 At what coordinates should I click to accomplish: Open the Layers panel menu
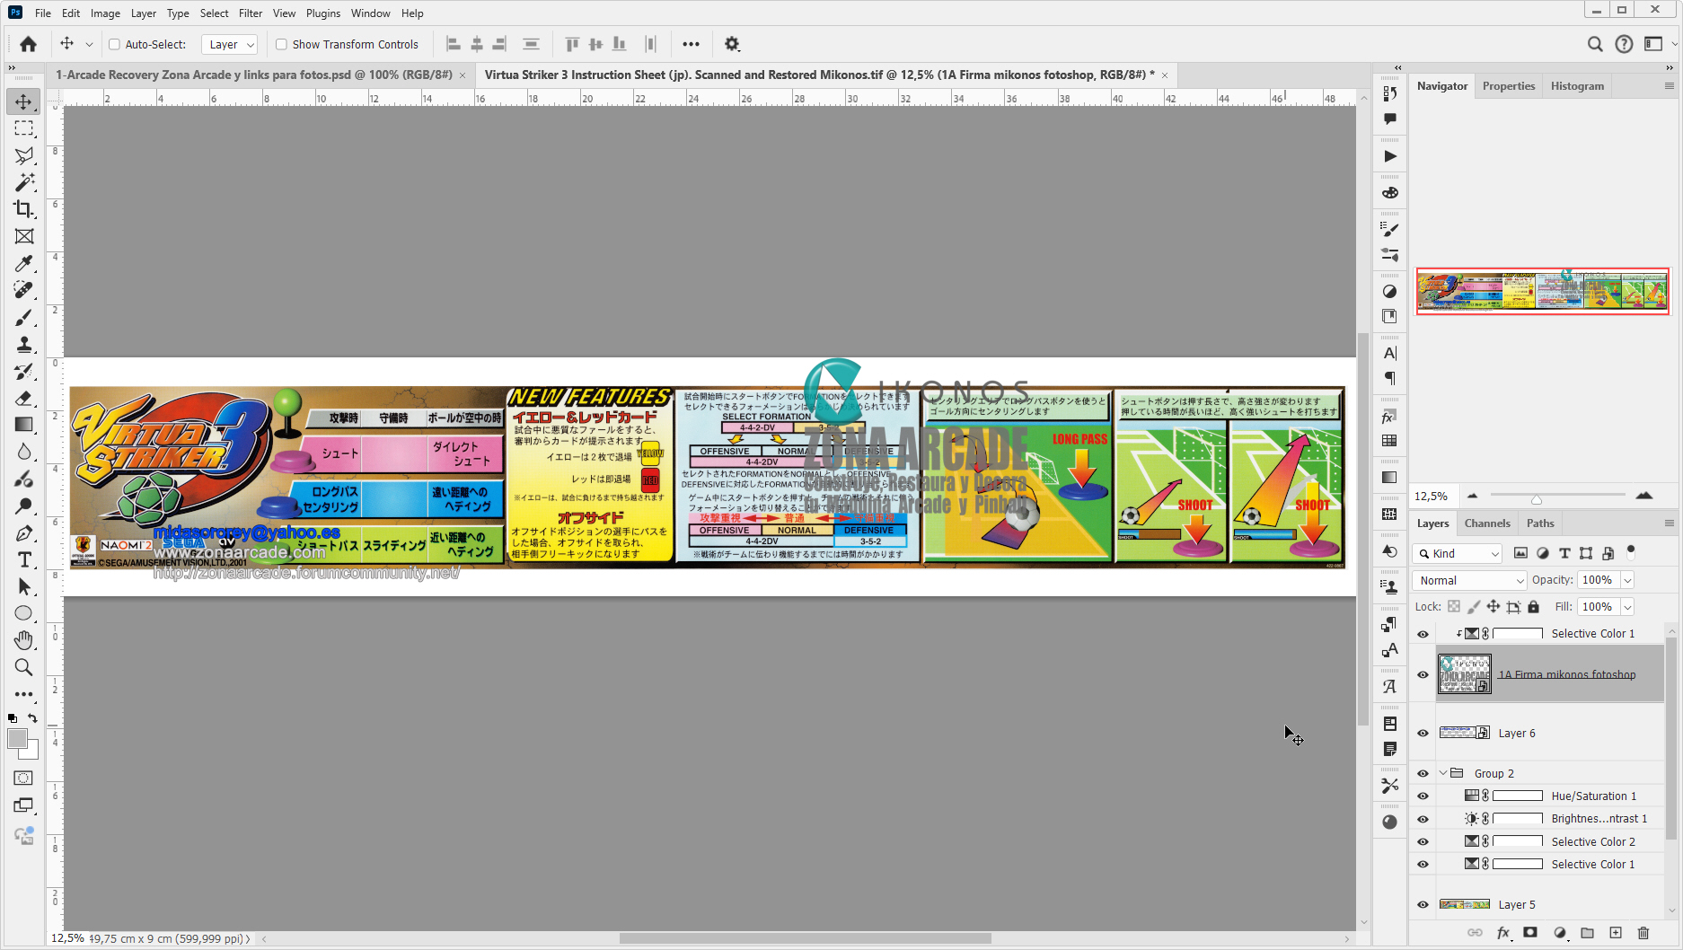(1669, 523)
